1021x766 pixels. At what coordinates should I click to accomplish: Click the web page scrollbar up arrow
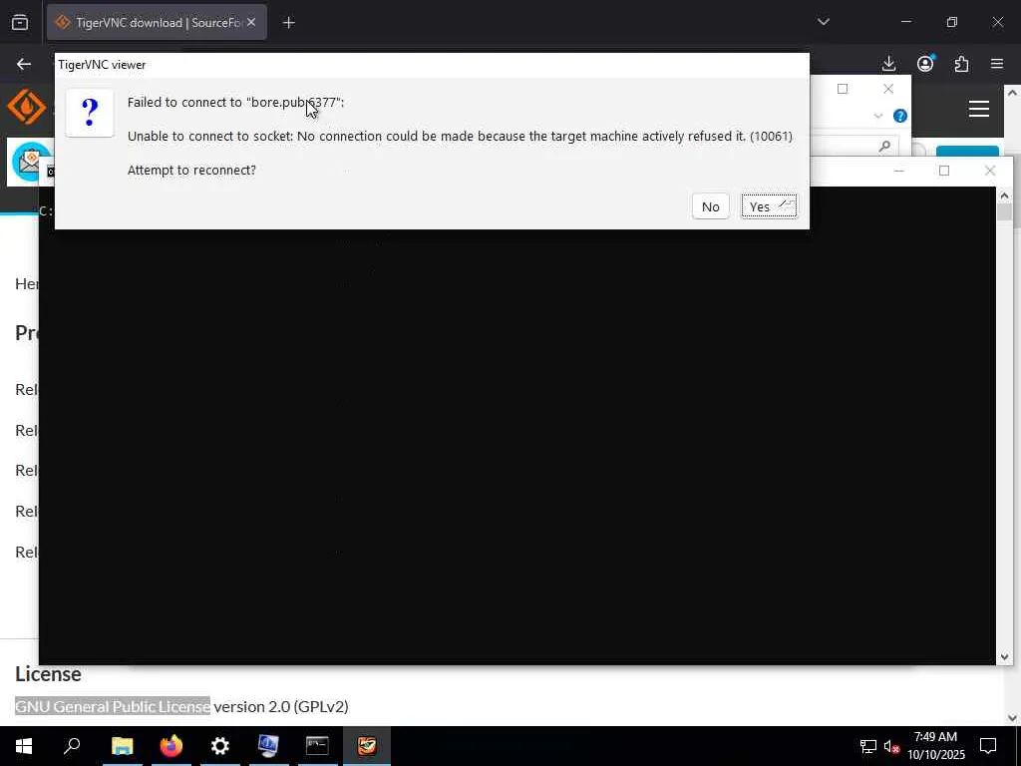click(x=1013, y=93)
